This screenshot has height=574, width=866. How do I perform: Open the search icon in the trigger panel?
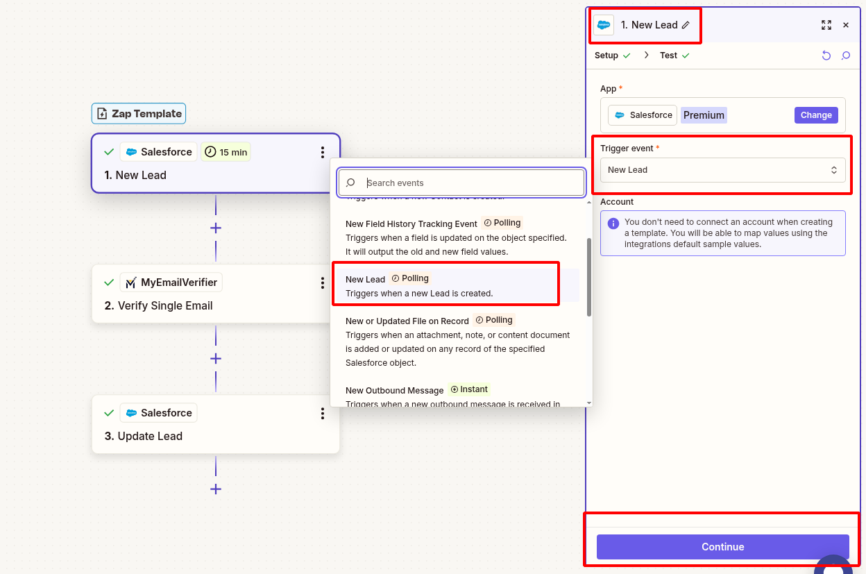[846, 55]
